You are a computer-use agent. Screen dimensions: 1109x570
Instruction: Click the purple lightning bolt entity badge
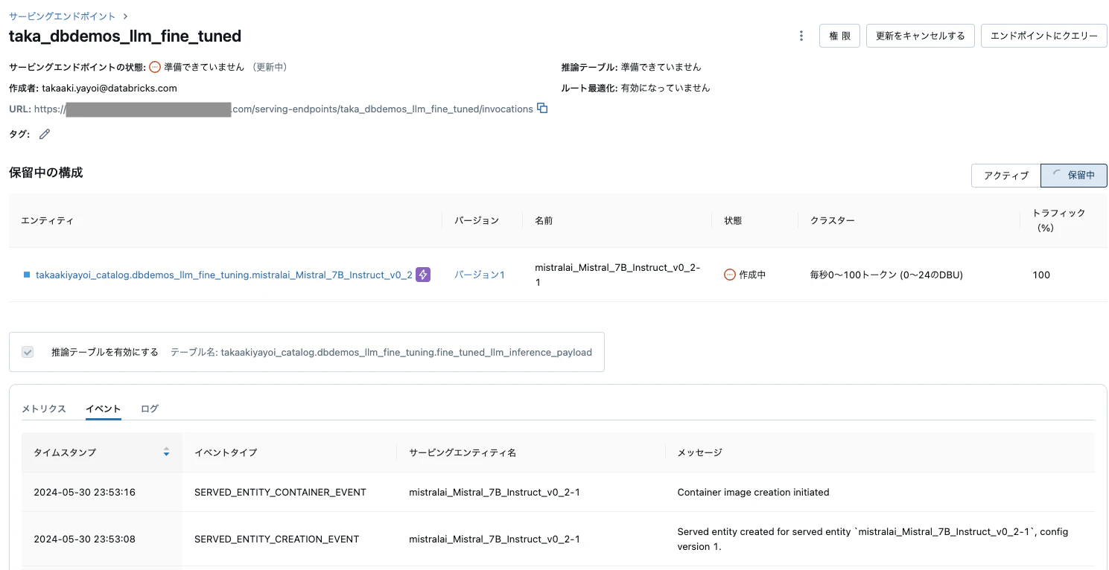[423, 275]
